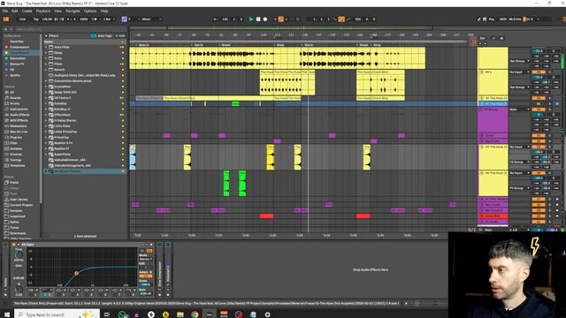Open the Max for Live category

tap(18, 132)
